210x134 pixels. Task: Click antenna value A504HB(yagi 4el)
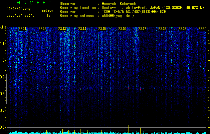click(118, 16)
